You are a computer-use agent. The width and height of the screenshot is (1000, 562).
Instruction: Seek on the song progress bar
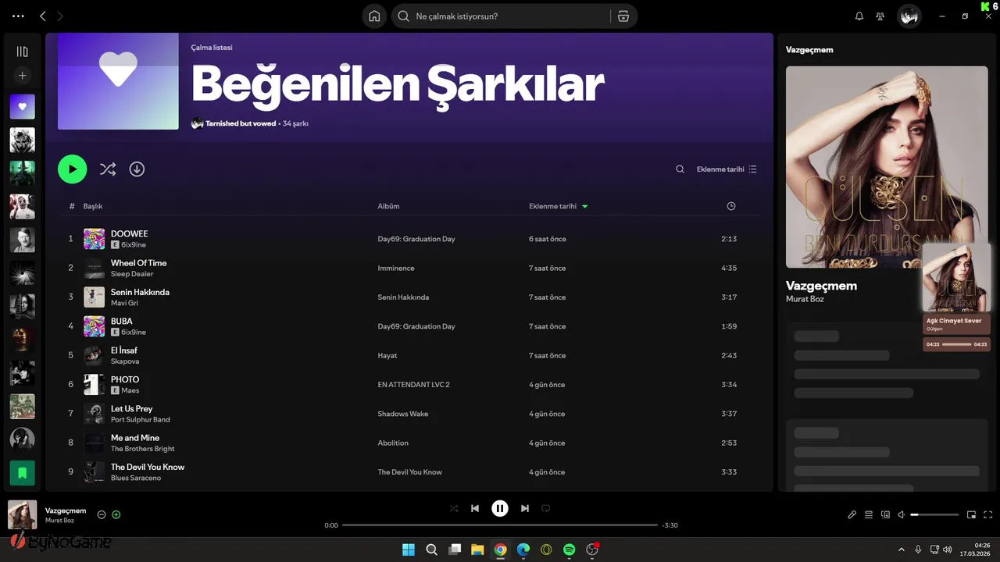tap(500, 525)
